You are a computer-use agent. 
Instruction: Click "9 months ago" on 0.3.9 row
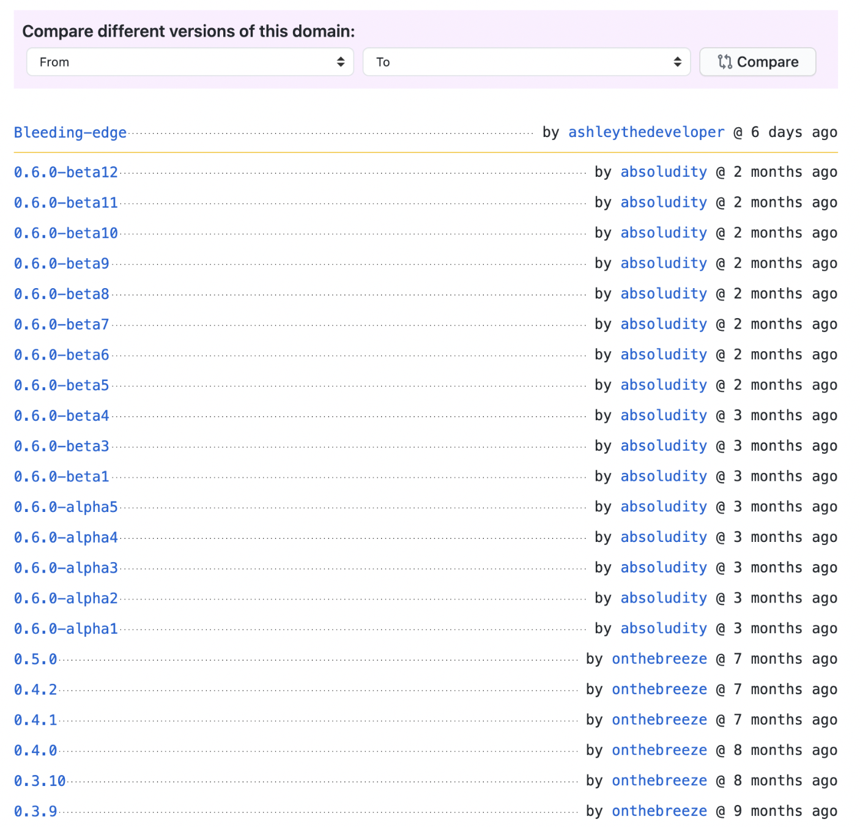click(785, 812)
